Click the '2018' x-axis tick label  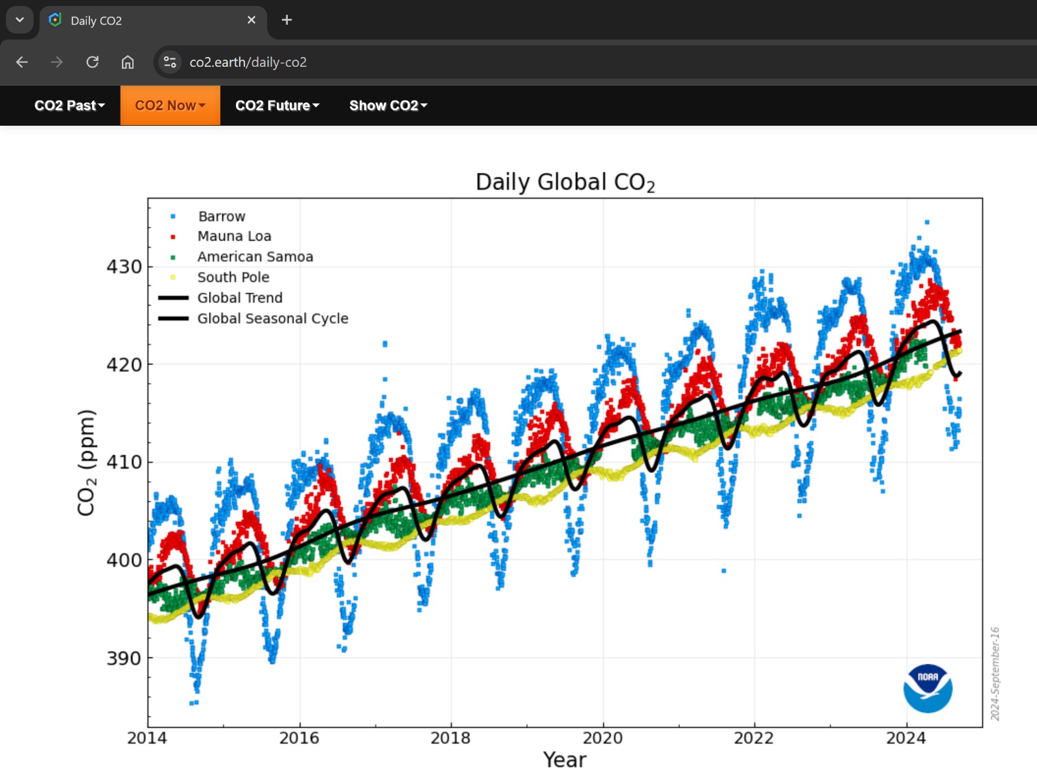point(450,738)
